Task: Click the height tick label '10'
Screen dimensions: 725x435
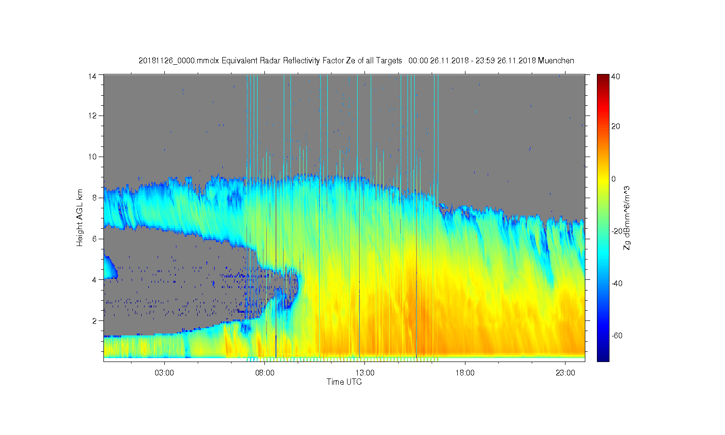Action: tap(93, 157)
